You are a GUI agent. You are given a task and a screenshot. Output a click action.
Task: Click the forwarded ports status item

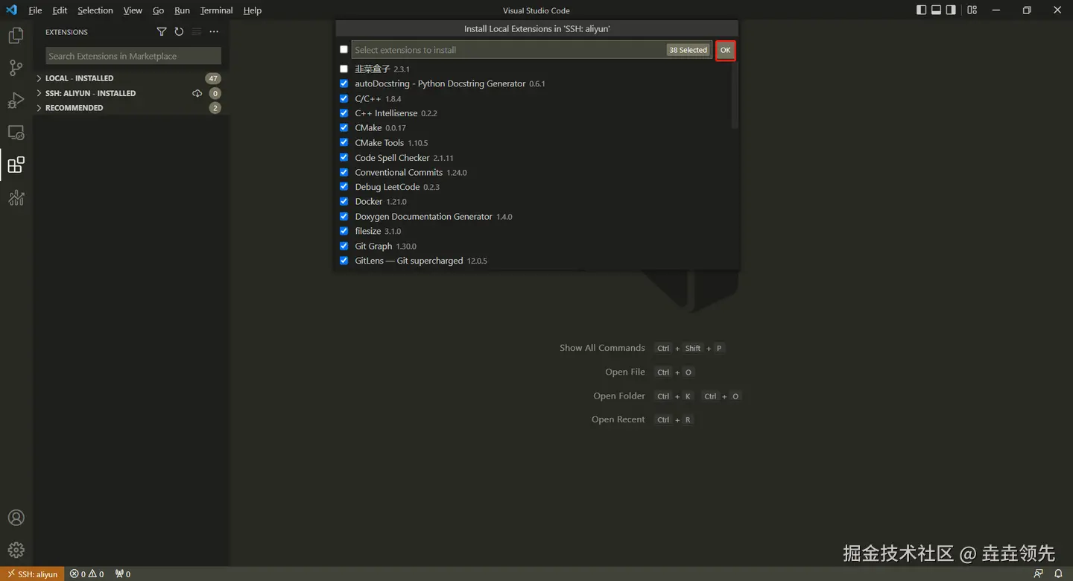coord(123,574)
